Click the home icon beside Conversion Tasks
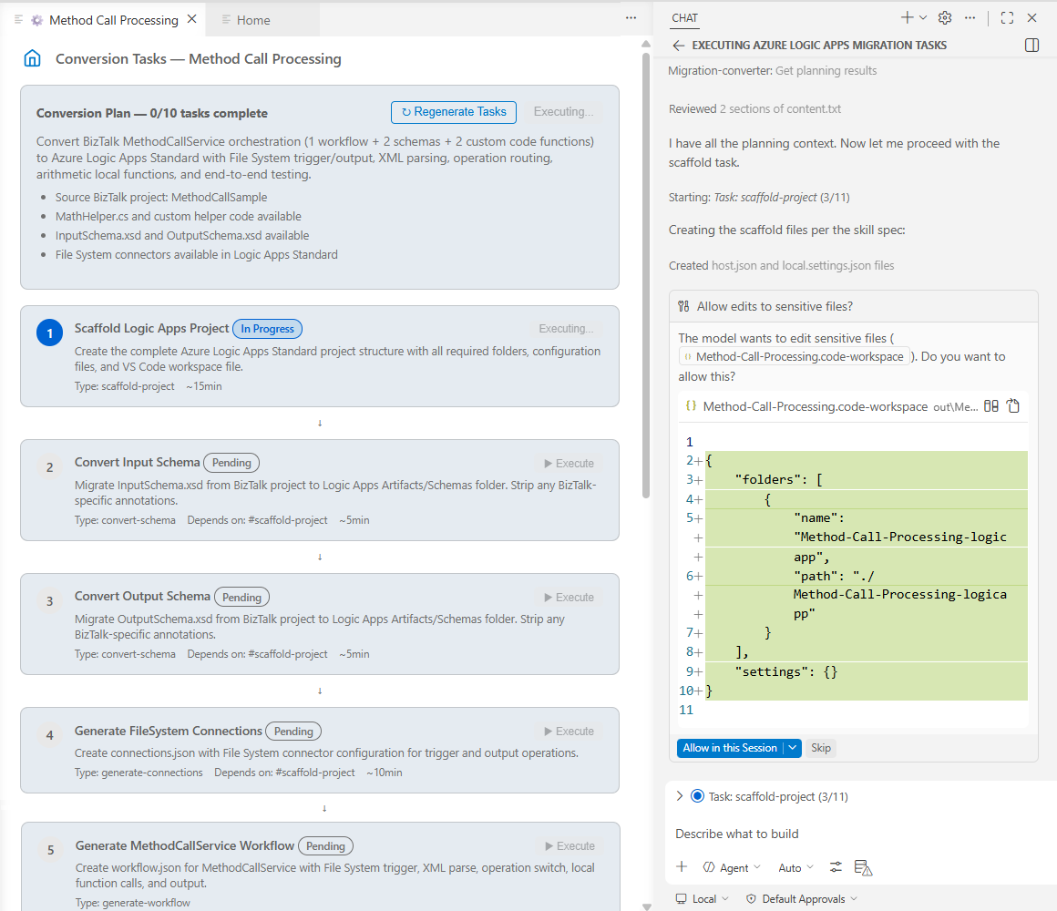 click(x=33, y=58)
